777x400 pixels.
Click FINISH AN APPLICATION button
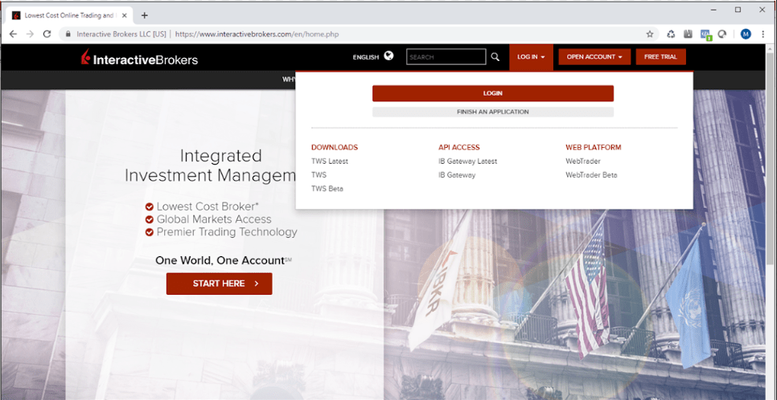[x=493, y=112]
